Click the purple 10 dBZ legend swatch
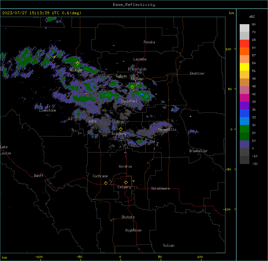Screen dimensions: 268x261 coord(244,144)
